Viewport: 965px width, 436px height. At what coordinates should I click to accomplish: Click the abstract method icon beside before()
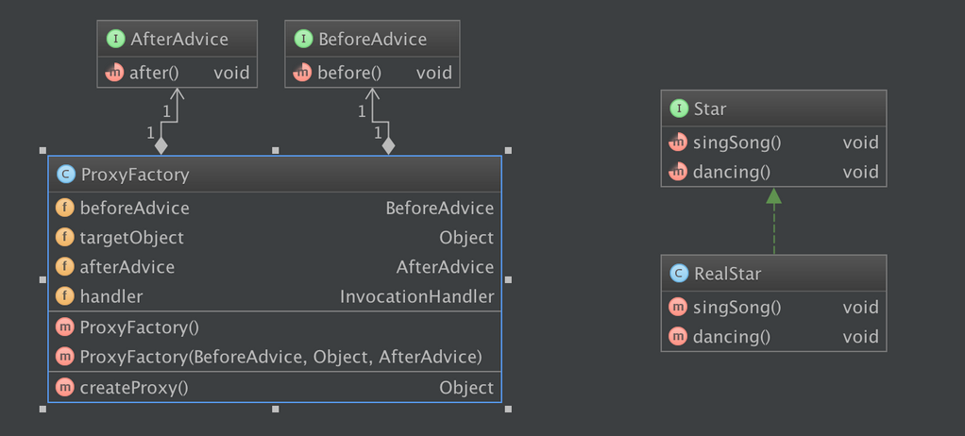click(x=303, y=72)
